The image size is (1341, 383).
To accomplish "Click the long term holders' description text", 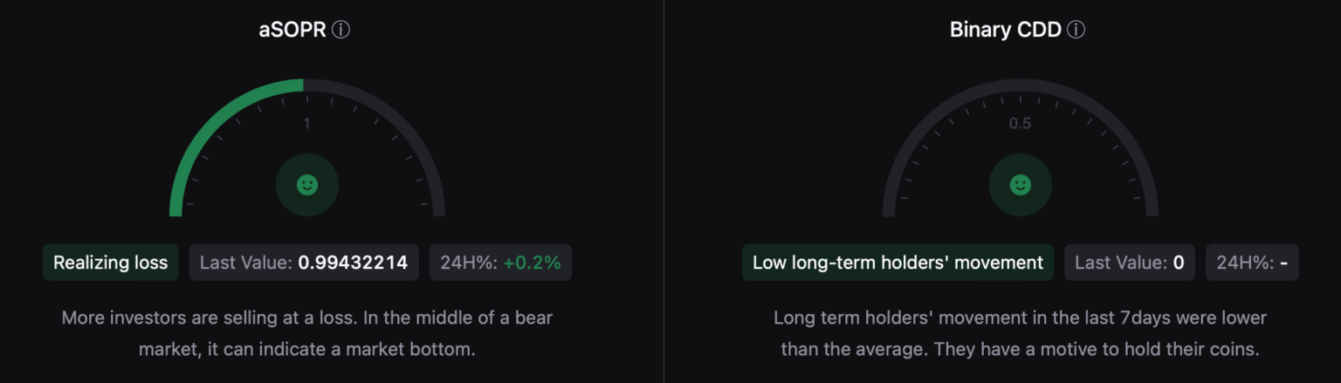I will (x=1020, y=333).
